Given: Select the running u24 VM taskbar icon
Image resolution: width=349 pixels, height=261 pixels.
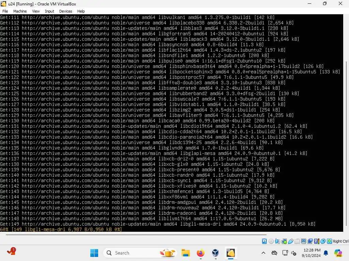Looking at the screenshot, I should point(231,253).
